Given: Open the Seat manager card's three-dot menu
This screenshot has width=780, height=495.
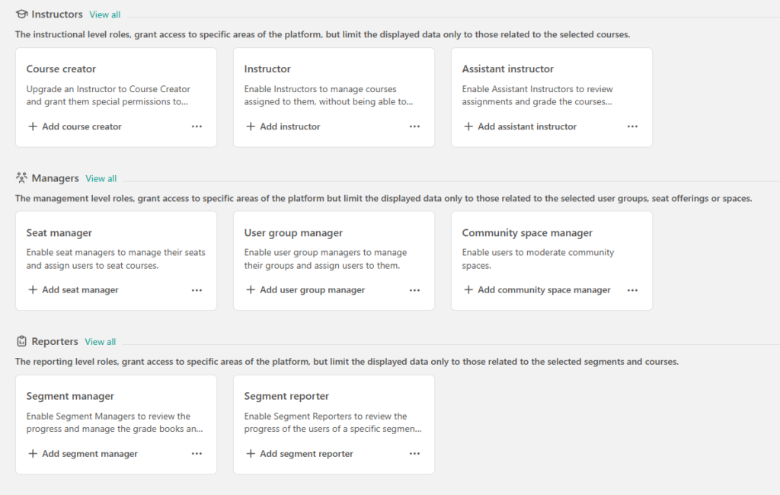Looking at the screenshot, I should pos(197,290).
